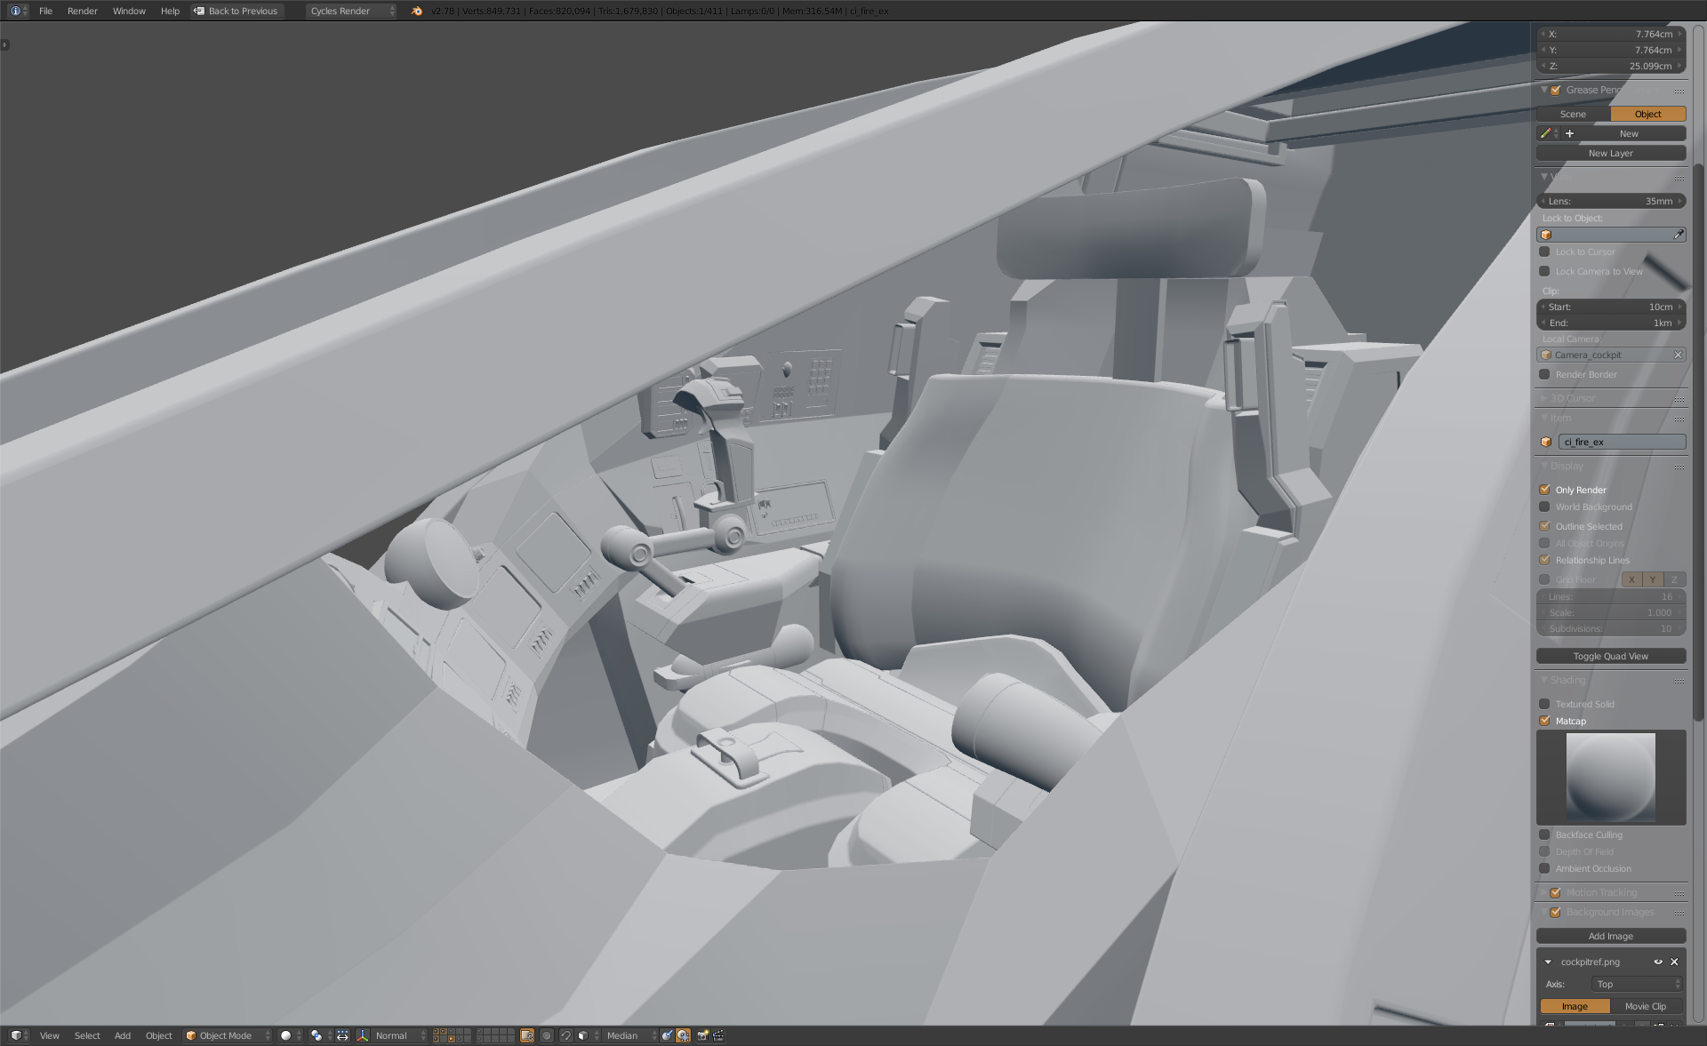Click the Toggle Quad View button
1707x1046 pixels.
pos(1610,656)
